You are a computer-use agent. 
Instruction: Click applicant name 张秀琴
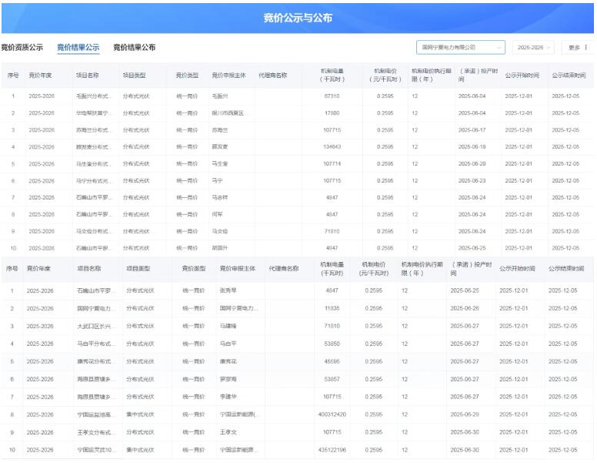228,291
